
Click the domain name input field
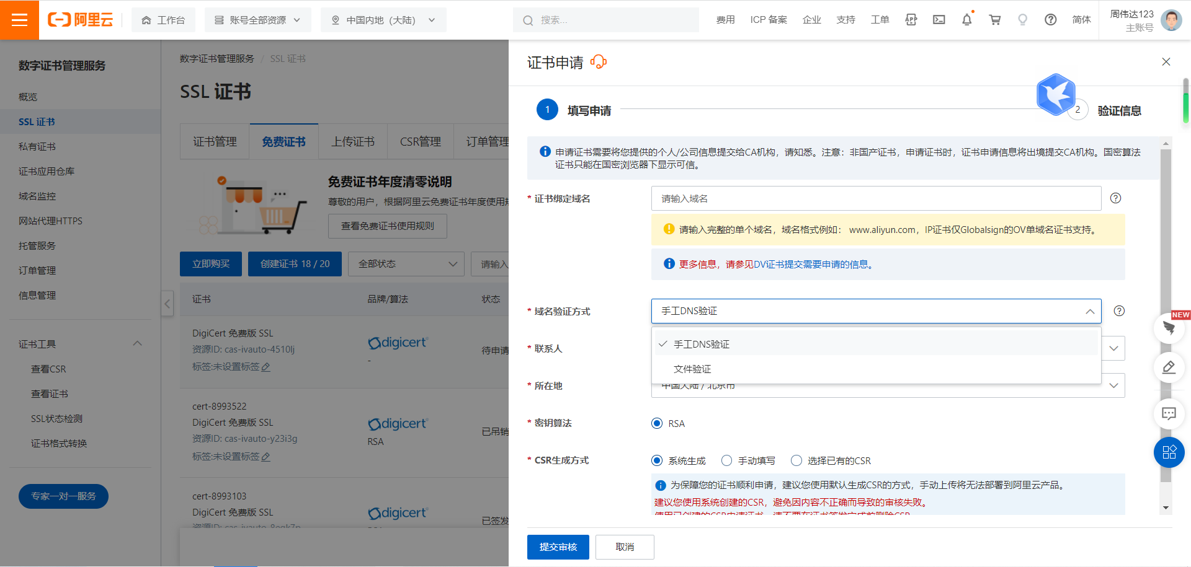[x=876, y=198]
